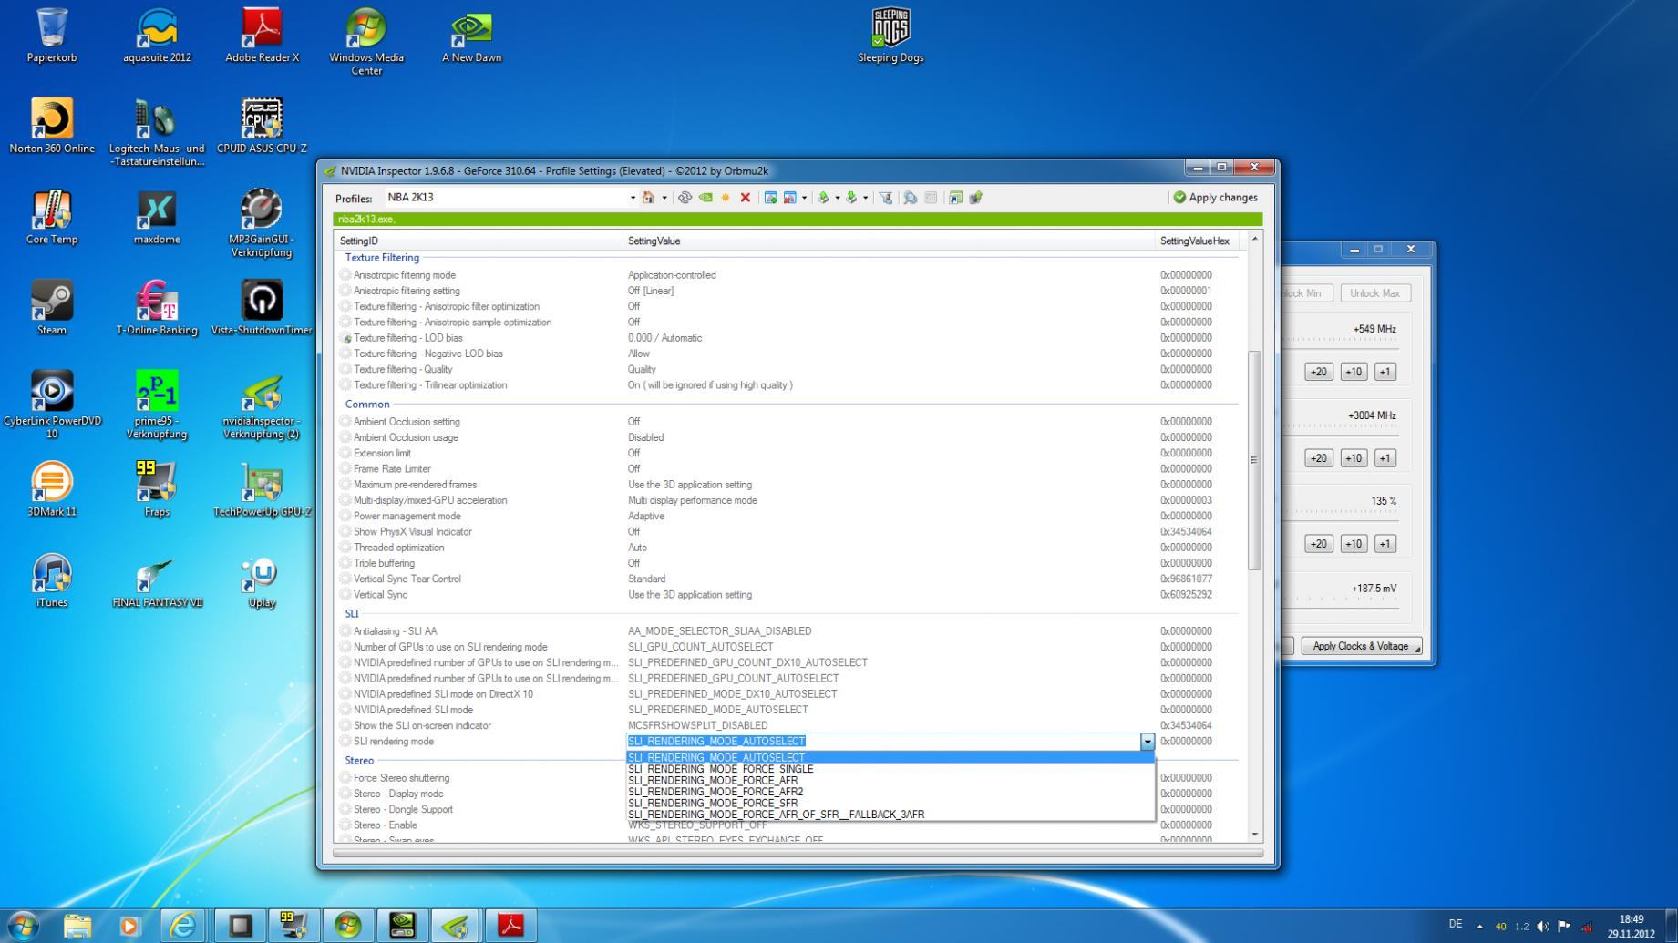Click the Windows Start orb
1678x943 pixels.
pyautogui.click(x=23, y=926)
